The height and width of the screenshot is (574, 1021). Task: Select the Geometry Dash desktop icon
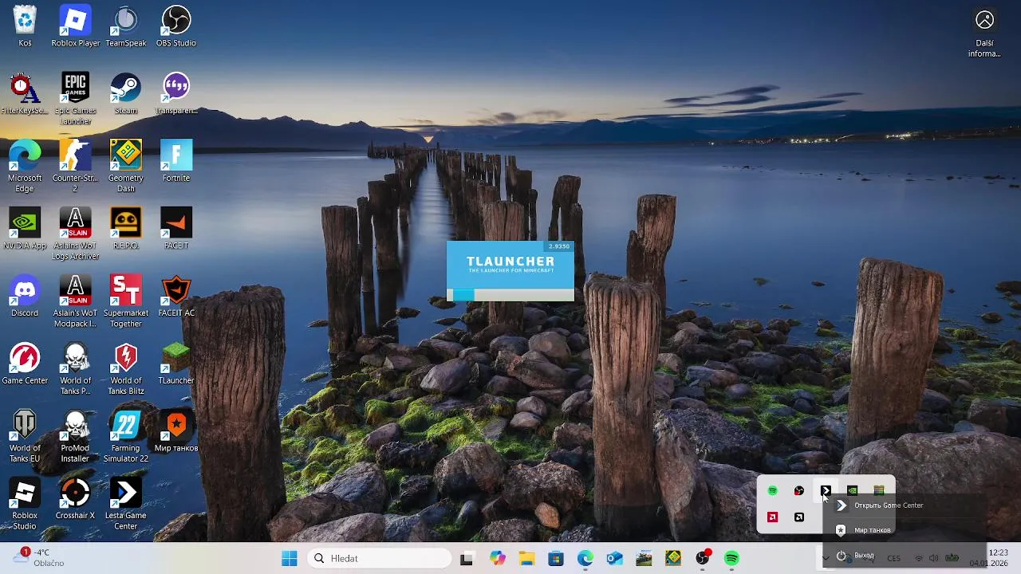click(126, 167)
